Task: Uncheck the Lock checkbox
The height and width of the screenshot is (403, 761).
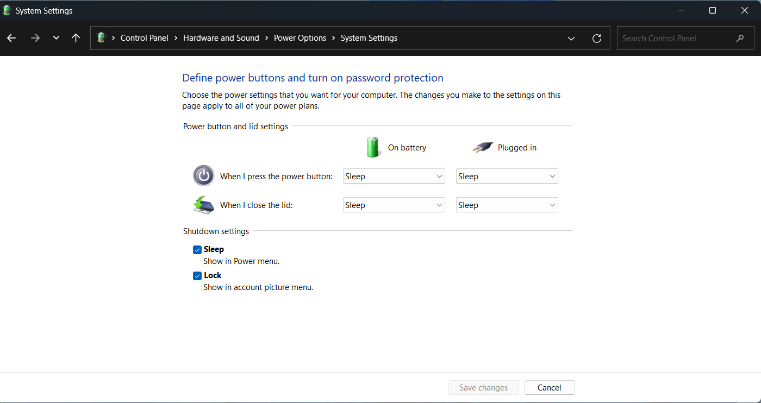Action: point(197,276)
